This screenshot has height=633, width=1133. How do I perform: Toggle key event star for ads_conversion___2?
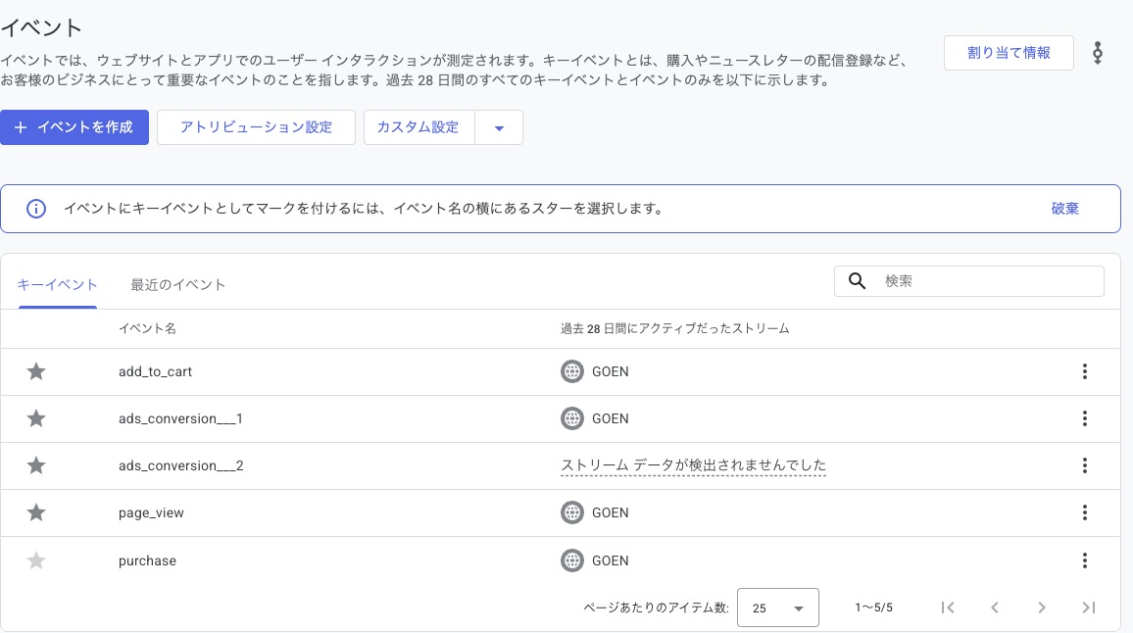[x=36, y=465]
